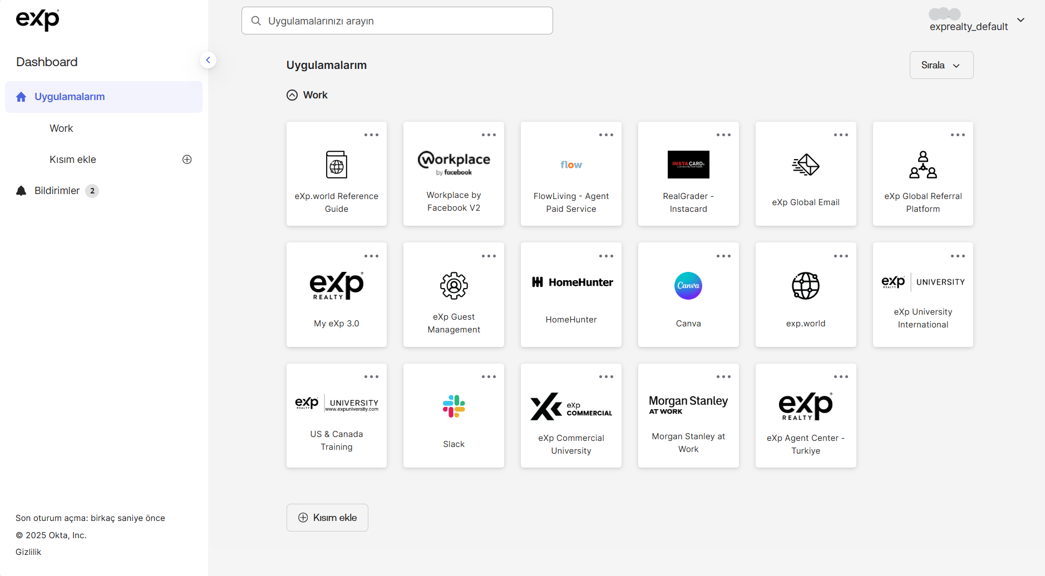The width and height of the screenshot is (1045, 576).
Task: Click the notification count badge 2
Action: pos(92,191)
